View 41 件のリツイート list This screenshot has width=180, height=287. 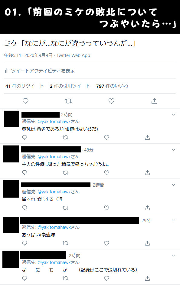click(x=25, y=86)
